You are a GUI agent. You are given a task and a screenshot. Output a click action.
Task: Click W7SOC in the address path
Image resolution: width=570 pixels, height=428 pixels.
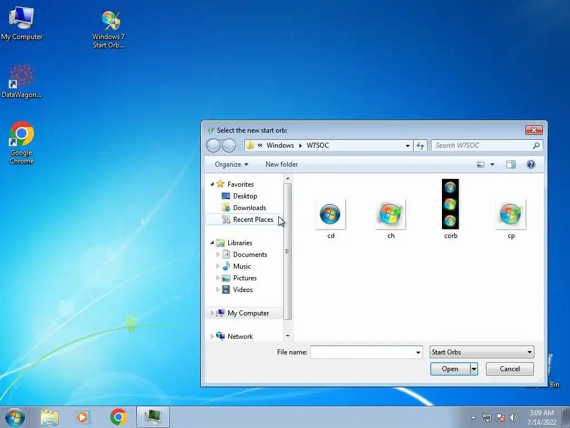(x=317, y=145)
